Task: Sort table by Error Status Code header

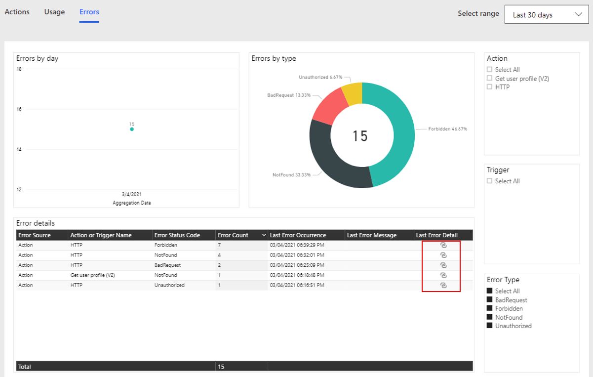Action: (x=177, y=235)
